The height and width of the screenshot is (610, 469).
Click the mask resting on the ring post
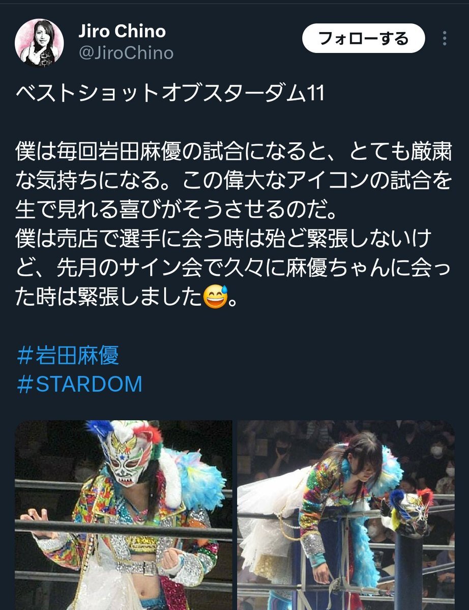[x=410, y=512]
